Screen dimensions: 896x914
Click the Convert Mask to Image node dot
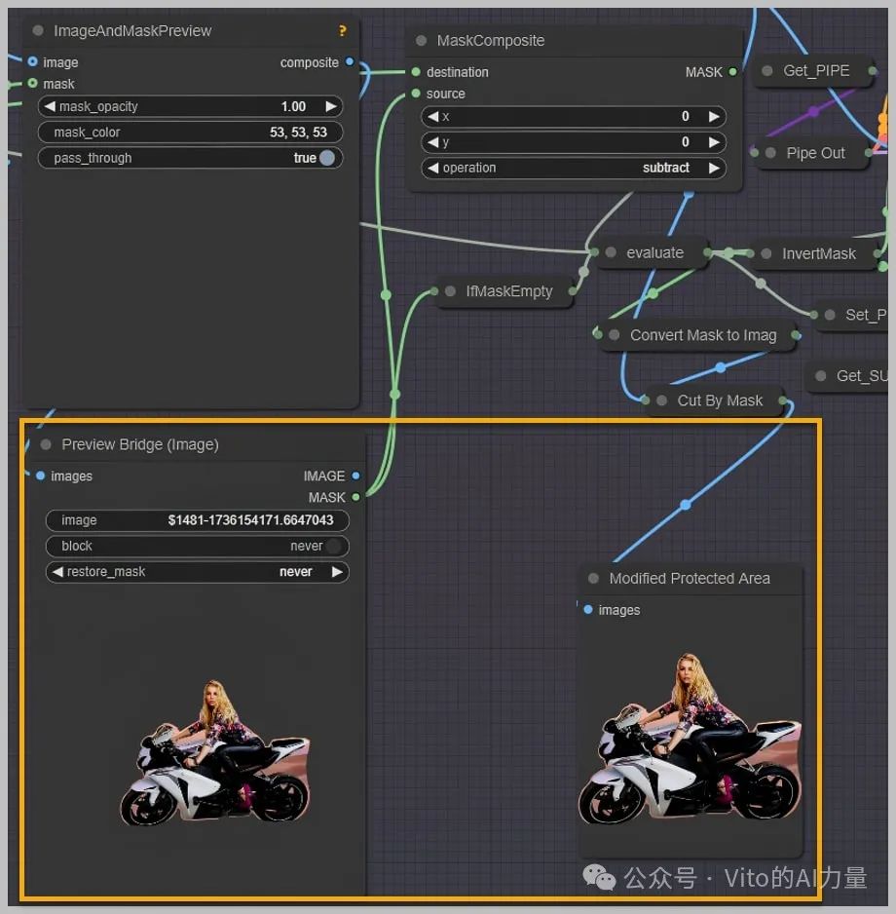point(614,334)
